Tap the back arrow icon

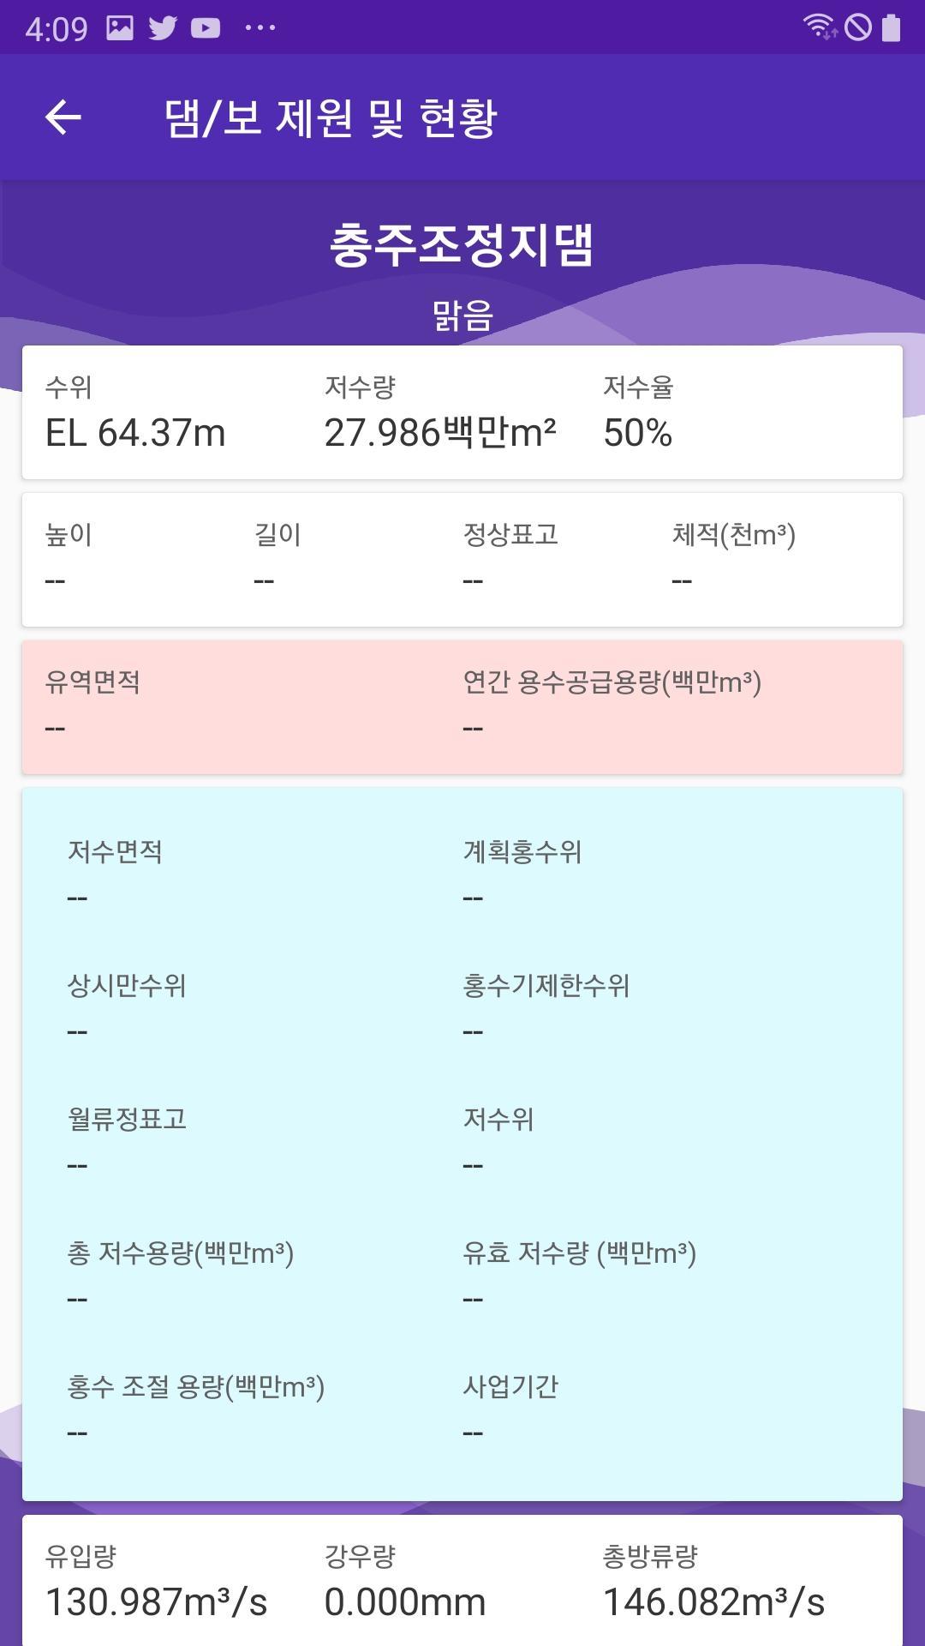coord(63,117)
